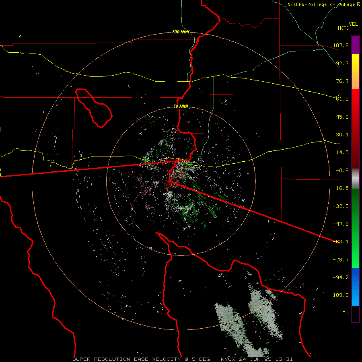Screen dimensions: 362x362
Task: Click the -0.9 velocity scale value
Action: point(342,171)
